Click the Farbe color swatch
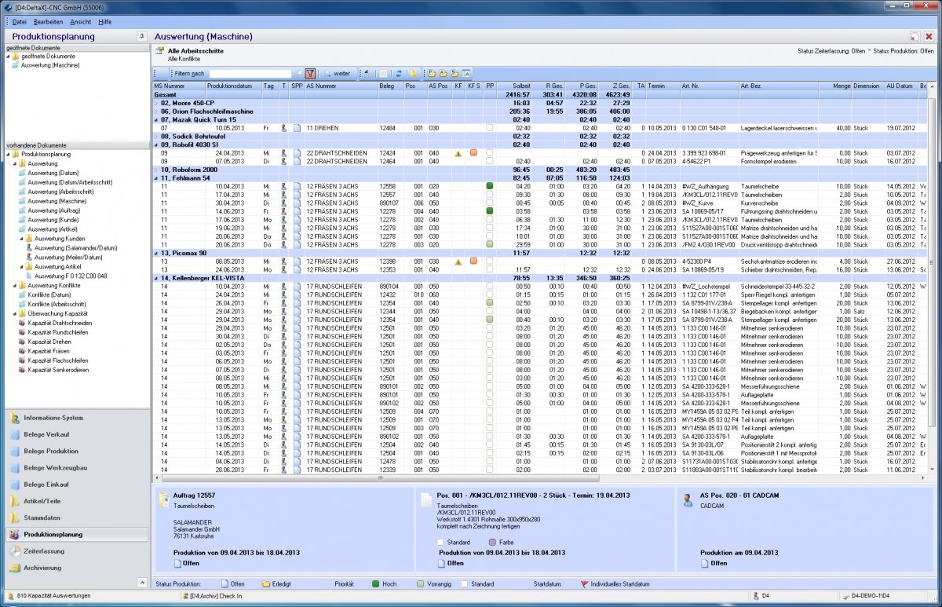This screenshot has width=942, height=607. [x=492, y=543]
